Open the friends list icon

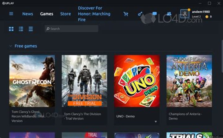click(169, 14)
